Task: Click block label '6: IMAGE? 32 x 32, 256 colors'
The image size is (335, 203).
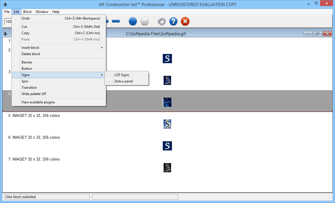Action: coord(34,137)
